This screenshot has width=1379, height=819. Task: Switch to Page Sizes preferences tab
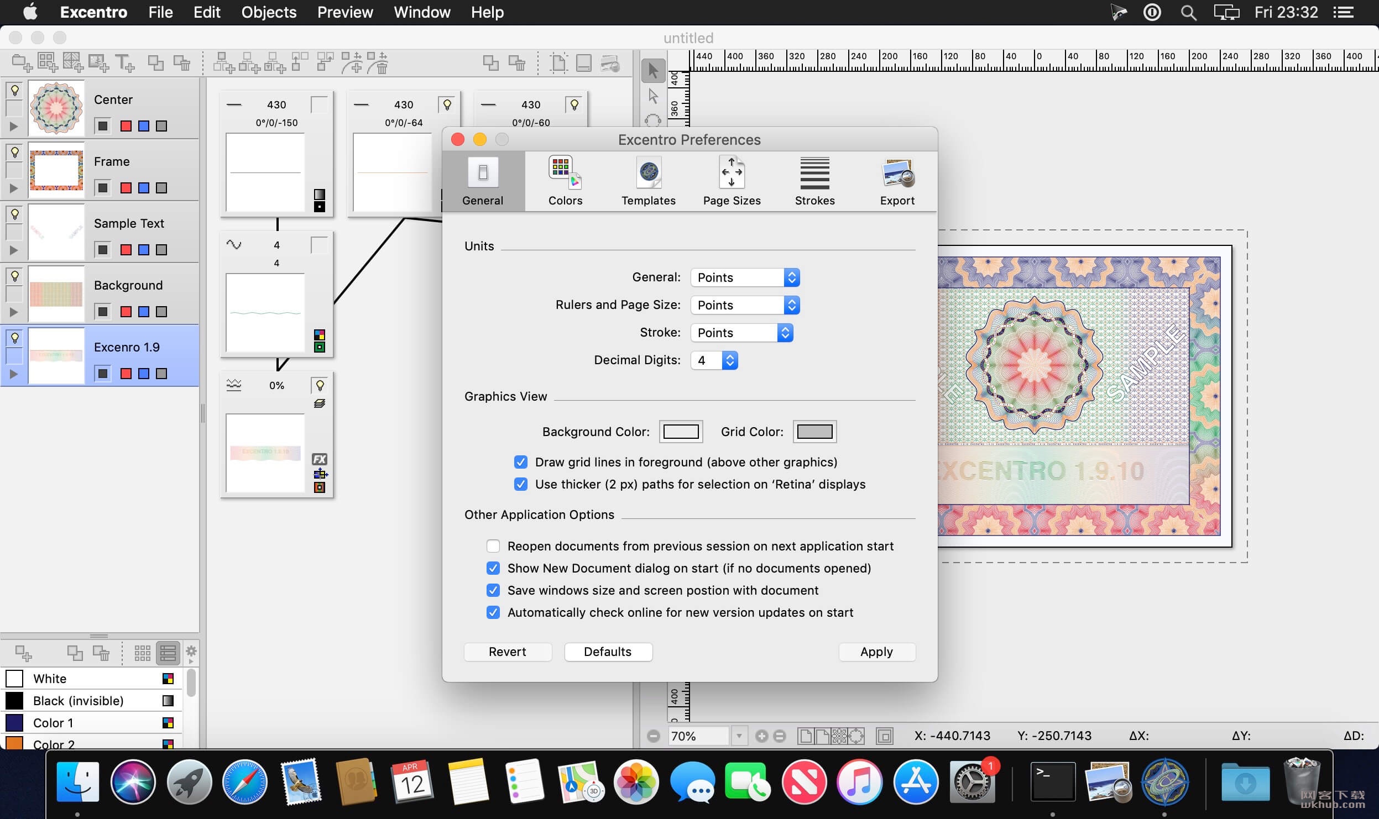click(x=732, y=181)
